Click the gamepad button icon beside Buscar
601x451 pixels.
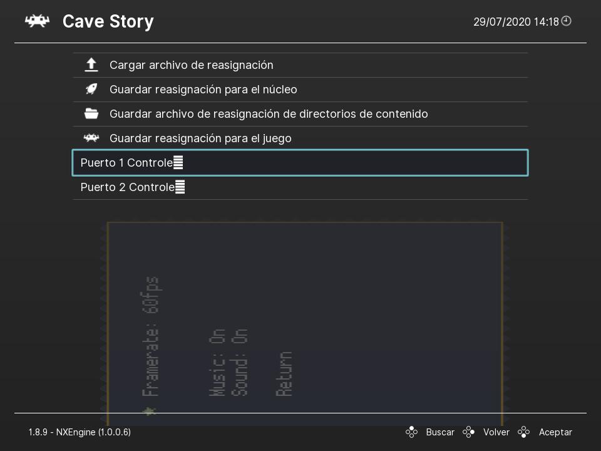[x=412, y=432]
